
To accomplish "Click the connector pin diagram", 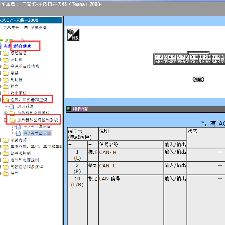I will pos(189,58).
